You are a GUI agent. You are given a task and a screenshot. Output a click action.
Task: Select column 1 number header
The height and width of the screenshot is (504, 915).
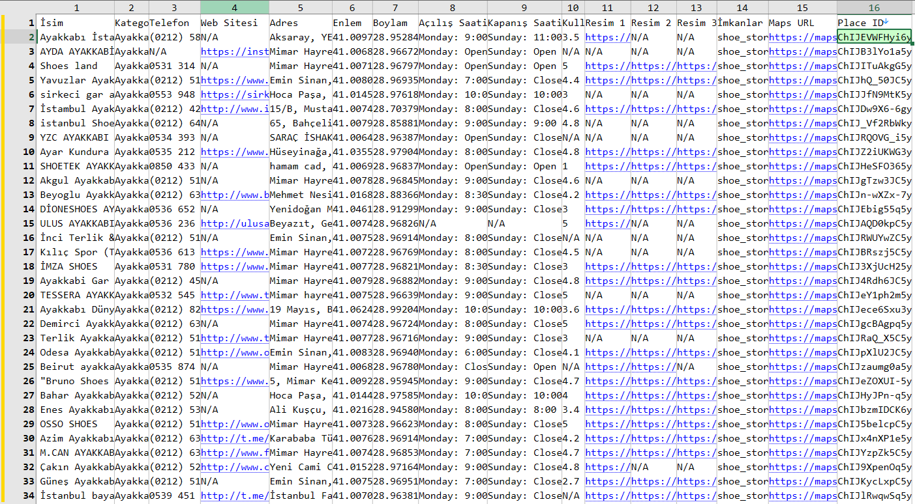pyautogui.click(x=76, y=7)
